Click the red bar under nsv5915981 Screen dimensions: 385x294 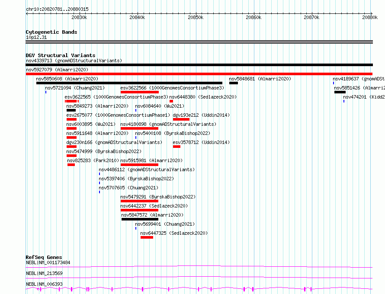pos(139,165)
